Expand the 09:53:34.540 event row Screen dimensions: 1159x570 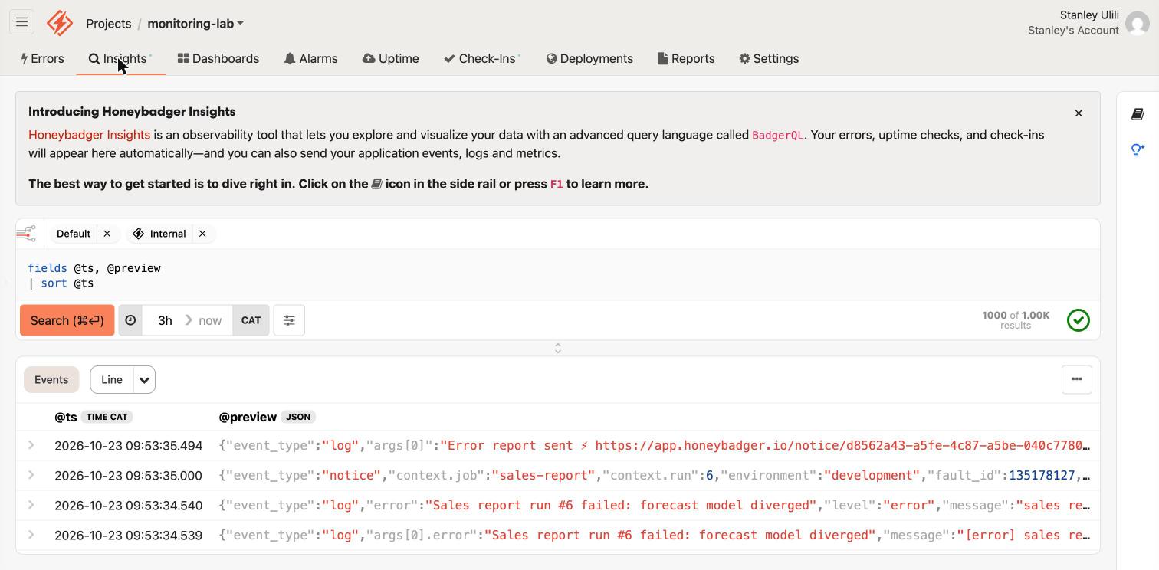tap(31, 505)
